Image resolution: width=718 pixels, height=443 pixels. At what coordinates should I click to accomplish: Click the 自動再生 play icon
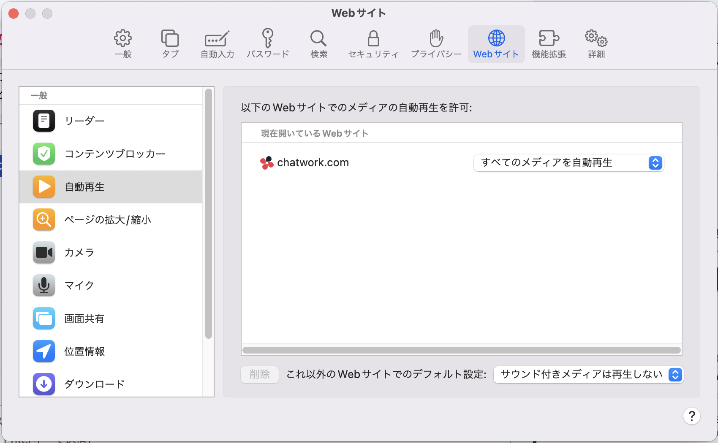44,187
